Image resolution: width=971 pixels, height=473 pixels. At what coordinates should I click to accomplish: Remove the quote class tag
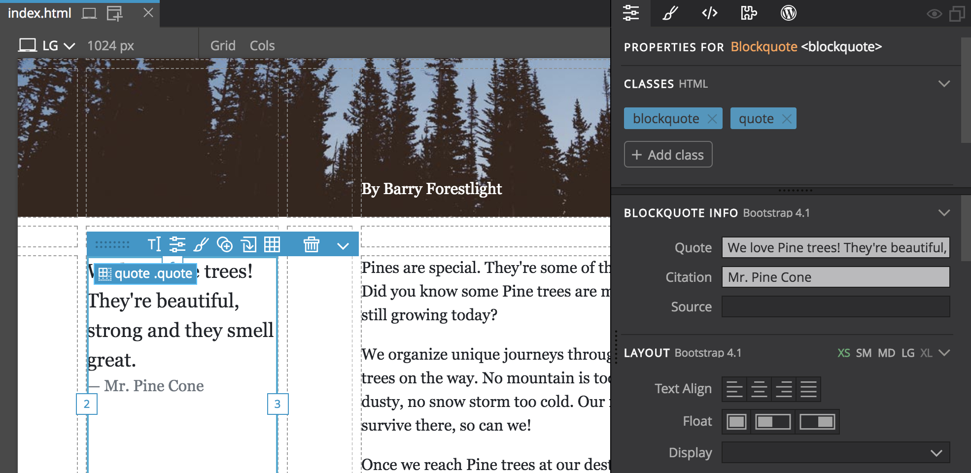point(787,119)
